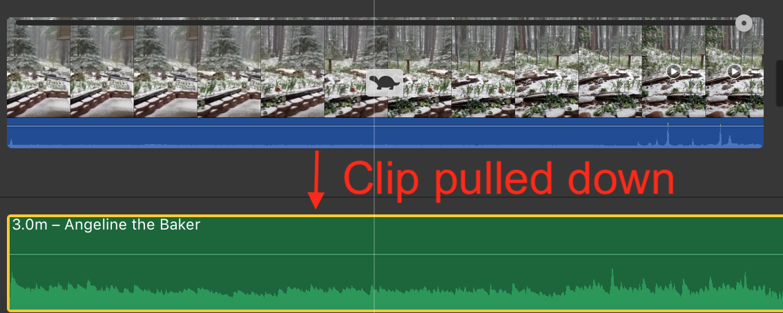Click the volume line in the blue audio track
This screenshot has height=313, width=783.
[385, 127]
